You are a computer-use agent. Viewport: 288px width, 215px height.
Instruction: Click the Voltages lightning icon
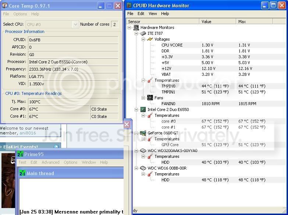(x=150, y=39)
